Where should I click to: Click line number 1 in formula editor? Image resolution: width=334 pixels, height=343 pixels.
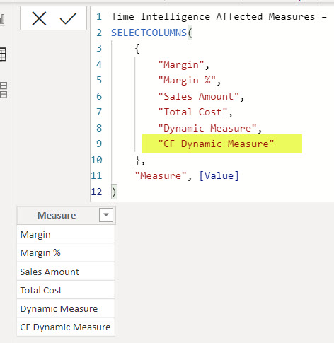[x=99, y=17]
